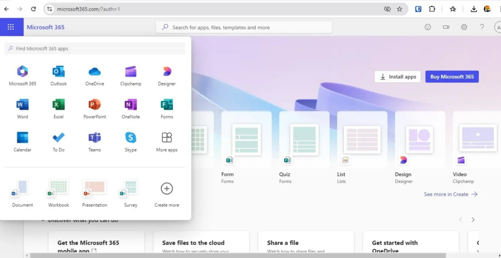
Task: Open Calendar app
Action: (x=23, y=142)
